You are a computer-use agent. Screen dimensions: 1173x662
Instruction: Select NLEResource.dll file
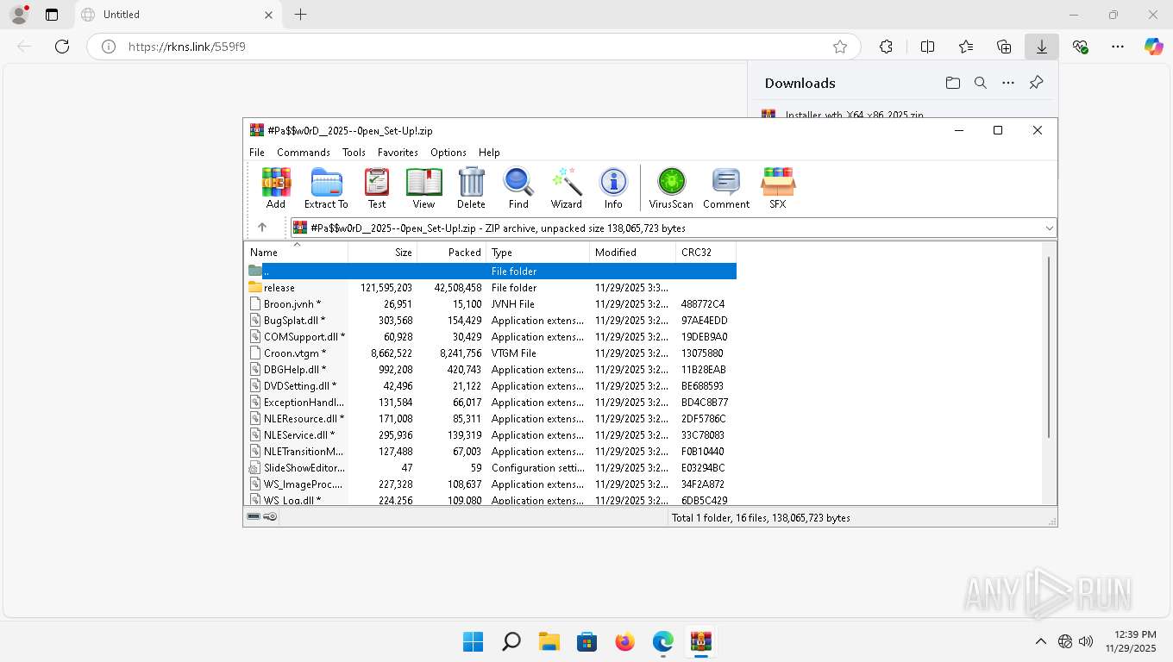491,418
